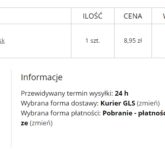Viewport: 165px width, 149px height.
Task: Click the "8,95 zł" price cell
Action: [x=133, y=41]
